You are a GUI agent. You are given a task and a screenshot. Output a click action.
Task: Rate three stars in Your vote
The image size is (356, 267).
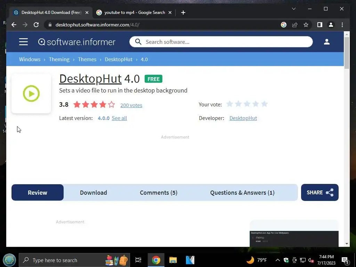click(247, 104)
